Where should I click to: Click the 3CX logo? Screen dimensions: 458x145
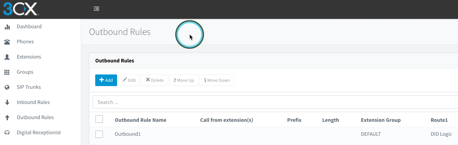(21, 9)
